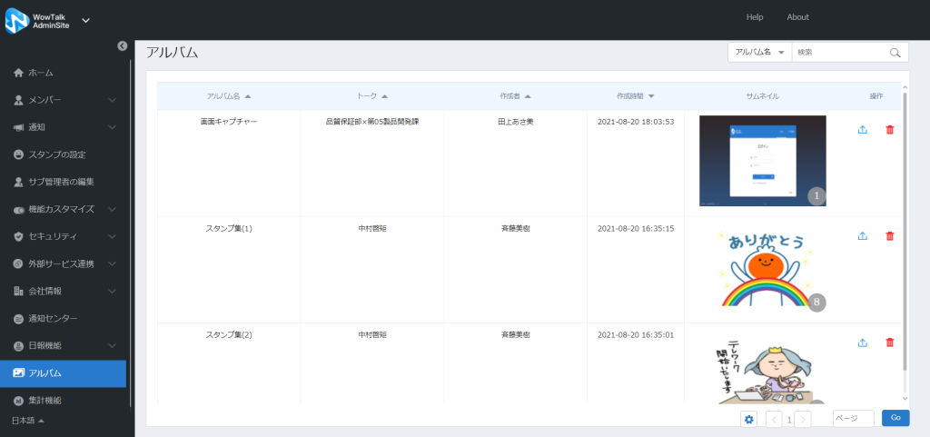Sort by アルバム名 column

pyautogui.click(x=228, y=96)
